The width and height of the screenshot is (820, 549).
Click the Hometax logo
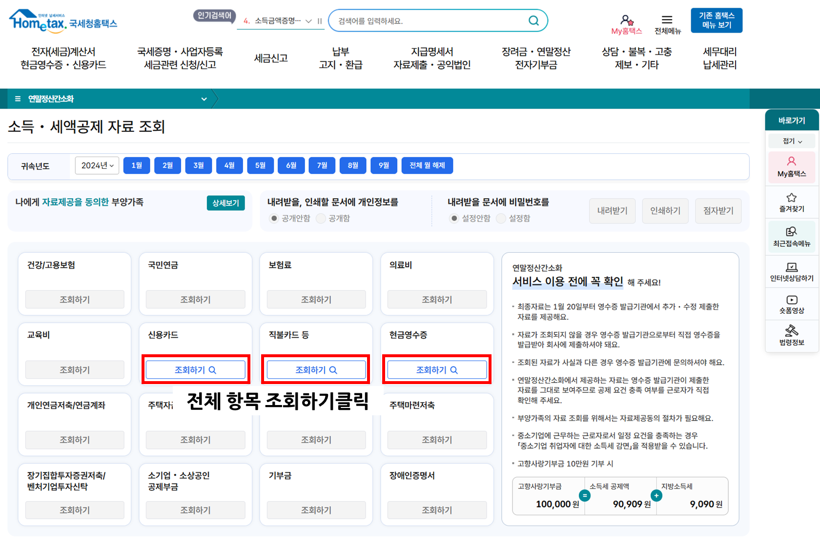point(63,21)
